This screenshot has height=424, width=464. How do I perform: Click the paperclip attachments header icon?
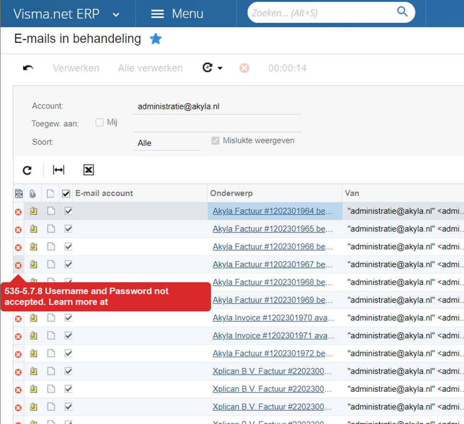tap(33, 194)
